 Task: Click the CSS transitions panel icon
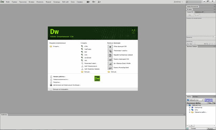[110, 60]
